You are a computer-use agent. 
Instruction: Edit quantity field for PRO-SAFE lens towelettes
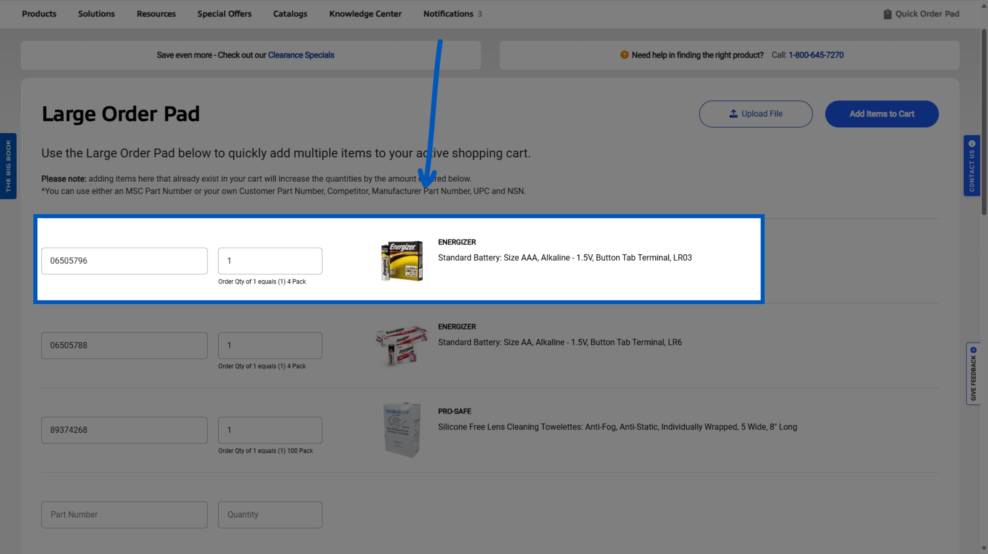[270, 430]
